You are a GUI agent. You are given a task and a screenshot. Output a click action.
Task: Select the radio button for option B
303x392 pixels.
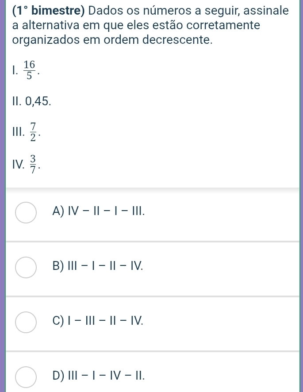tap(26, 267)
